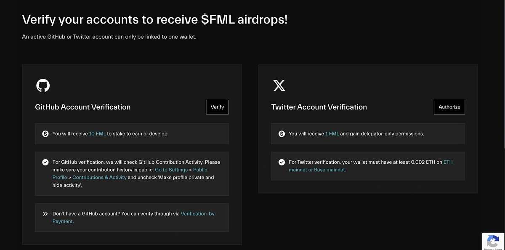The width and height of the screenshot is (505, 250).
Task: Open the Verification-by-Payment link
Action: [x=135, y=218]
